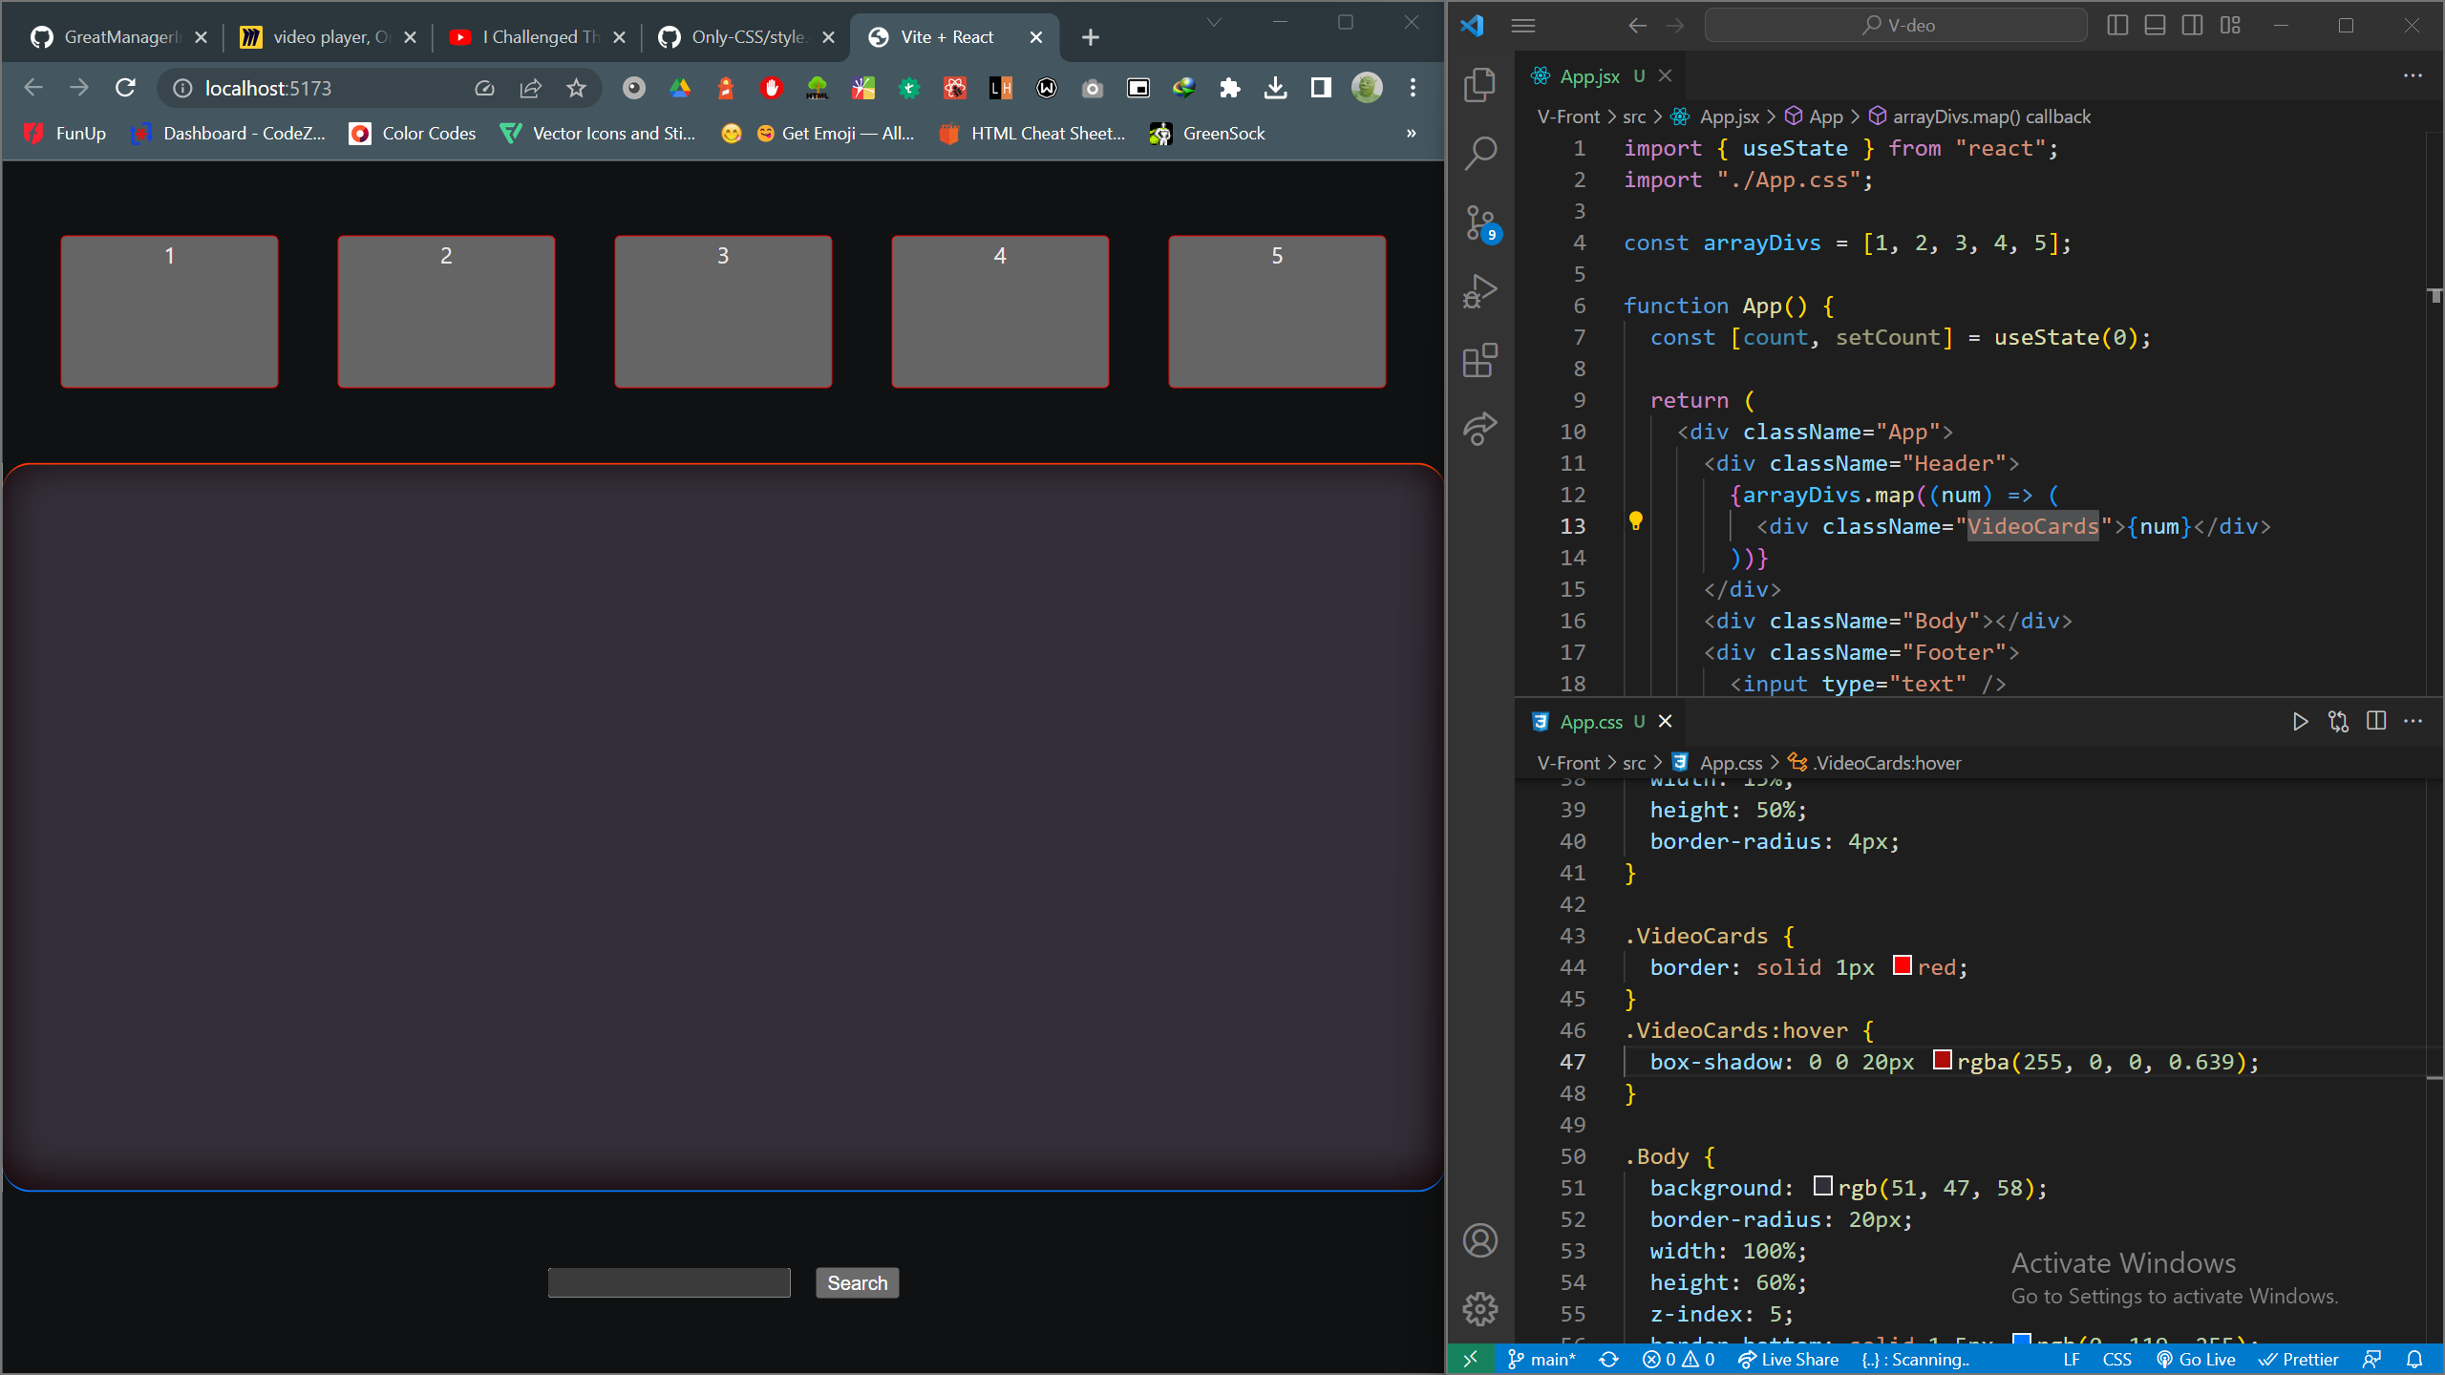Screen dimensions: 2445x1375
Task: Click the Search button on the webpage
Action: coord(856,1282)
